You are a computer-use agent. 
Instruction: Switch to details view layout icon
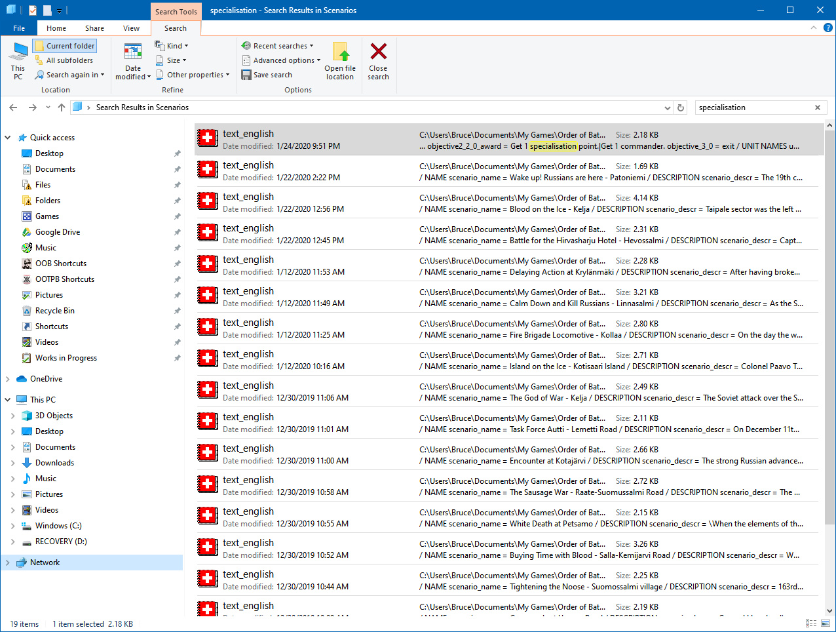coord(811,623)
